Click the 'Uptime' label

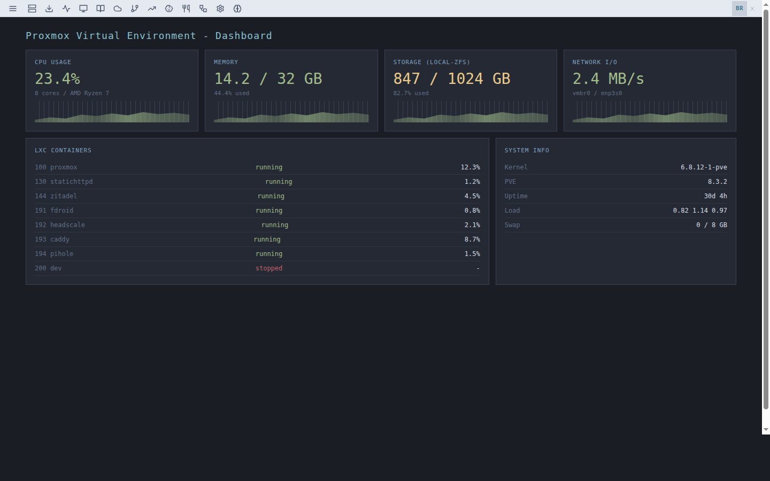point(516,196)
